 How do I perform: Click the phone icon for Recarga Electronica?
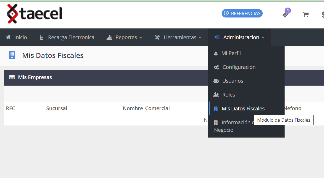42,37
